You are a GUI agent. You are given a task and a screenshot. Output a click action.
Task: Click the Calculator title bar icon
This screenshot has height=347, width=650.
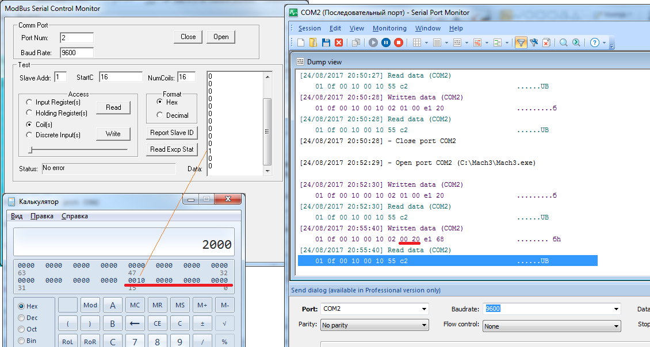(x=12, y=202)
